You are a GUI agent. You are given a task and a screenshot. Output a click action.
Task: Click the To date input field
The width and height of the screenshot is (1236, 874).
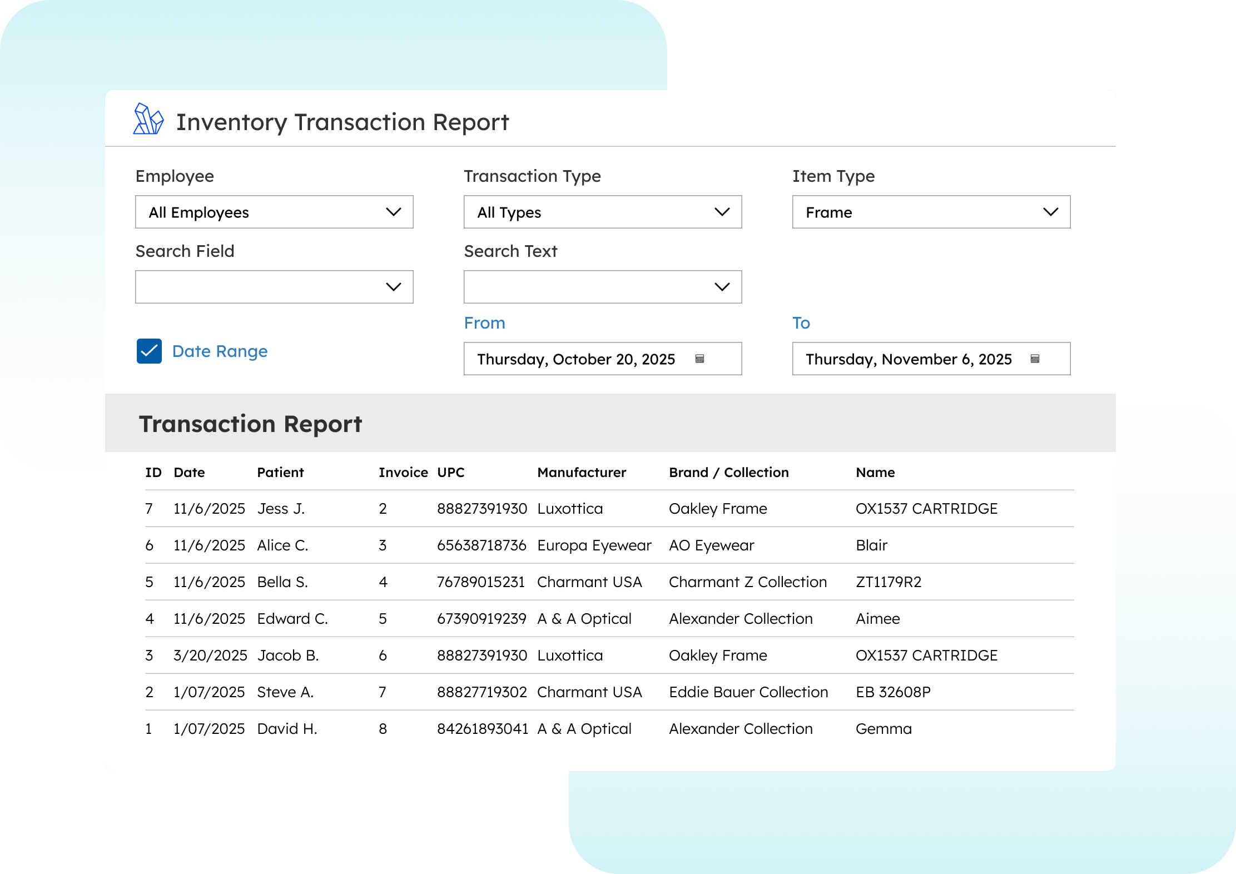point(908,359)
